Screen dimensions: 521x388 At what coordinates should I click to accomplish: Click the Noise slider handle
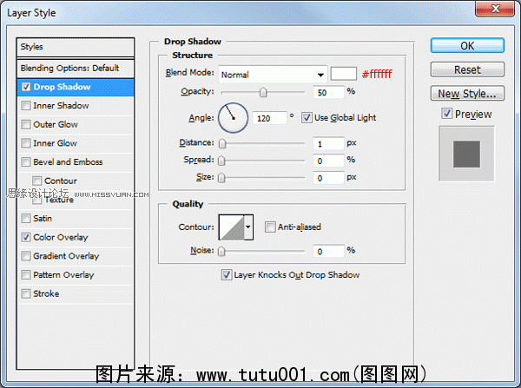tap(221, 252)
